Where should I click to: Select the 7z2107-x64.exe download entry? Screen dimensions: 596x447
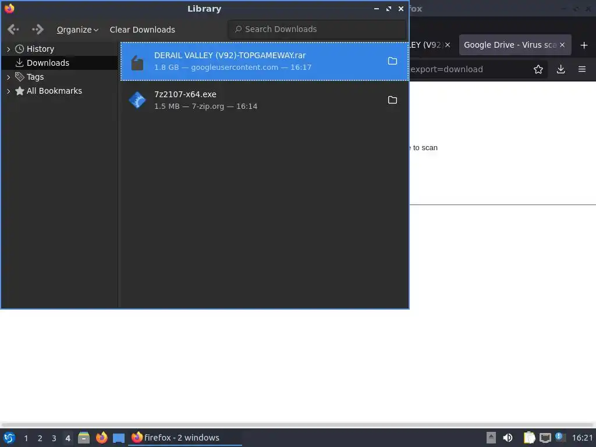coord(265,100)
